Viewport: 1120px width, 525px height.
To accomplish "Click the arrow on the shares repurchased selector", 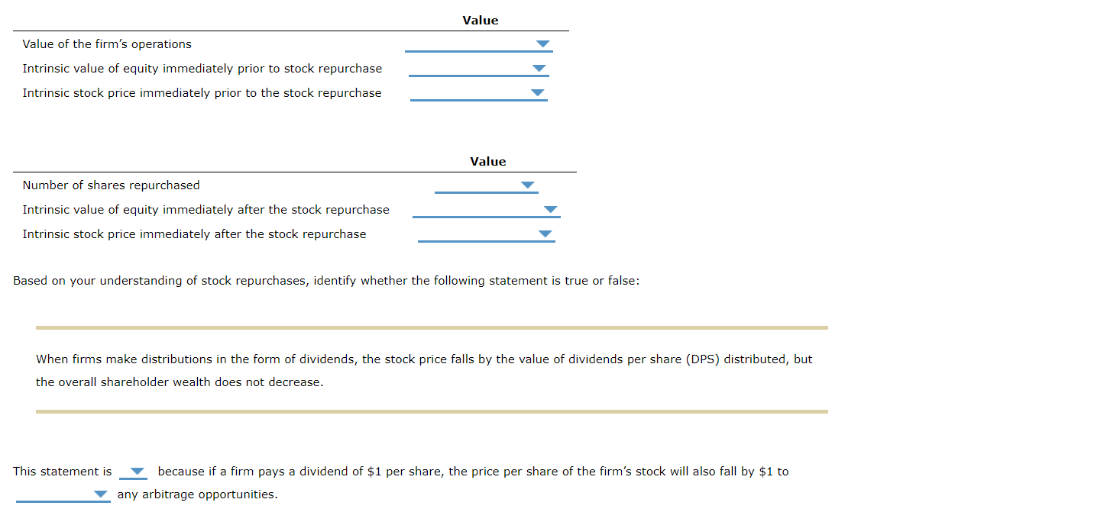I will tap(527, 185).
